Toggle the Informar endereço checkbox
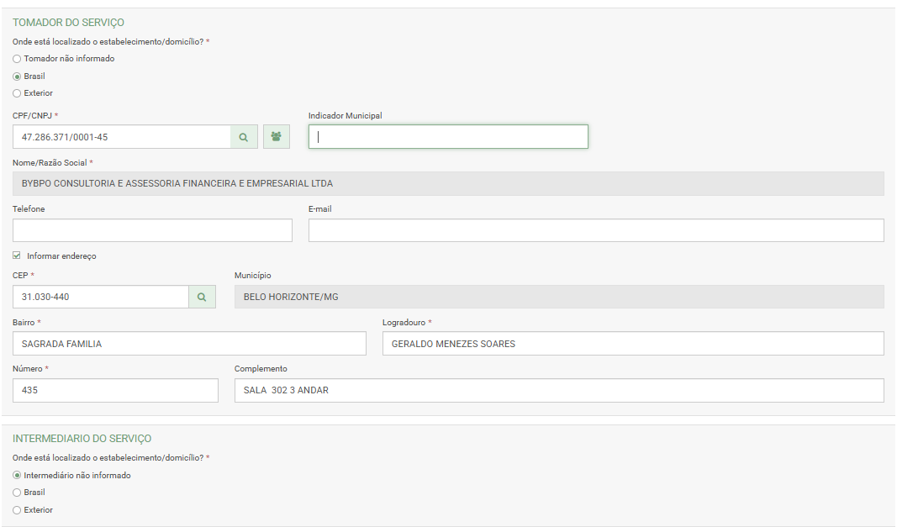The width and height of the screenshot is (897, 527). [x=17, y=256]
